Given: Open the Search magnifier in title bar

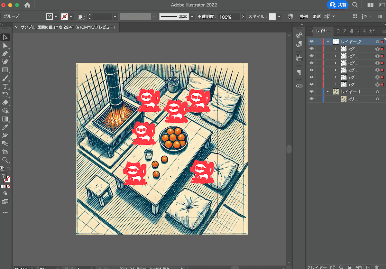Looking at the screenshot, I should coord(355,5).
